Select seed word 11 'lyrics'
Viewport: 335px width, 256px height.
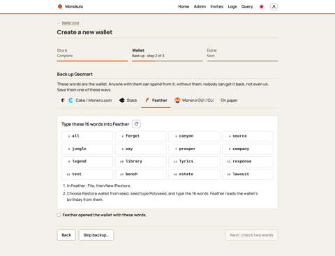coord(194,161)
